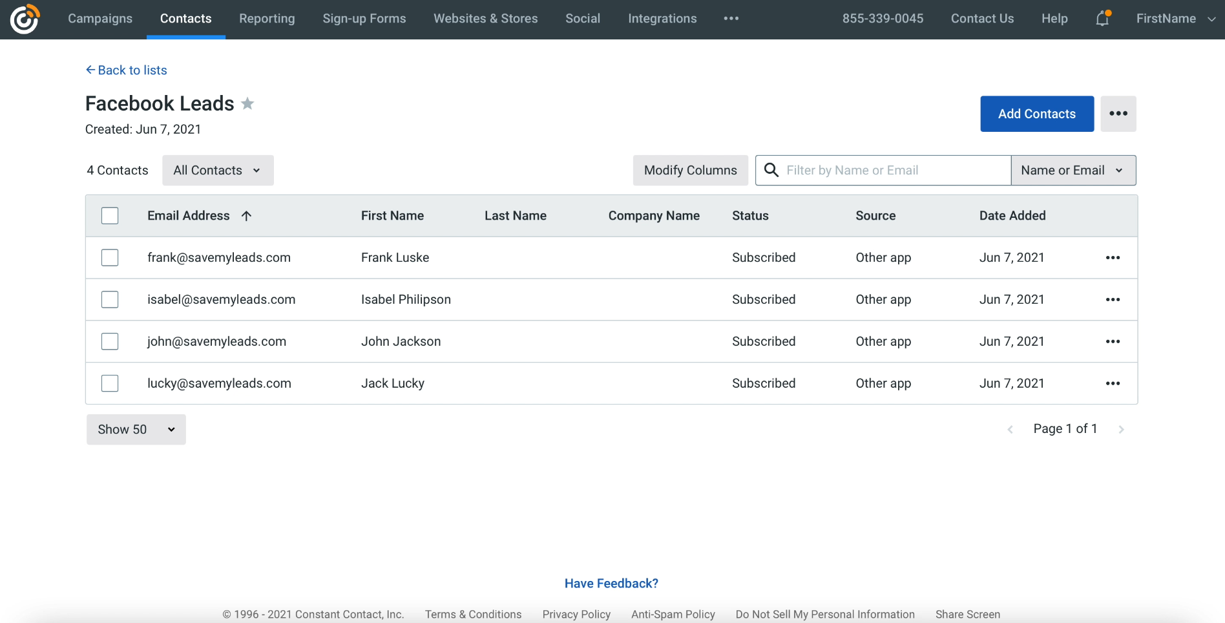The height and width of the screenshot is (623, 1225).
Task: Favorite the Facebook Leads list star
Action: 247,103
